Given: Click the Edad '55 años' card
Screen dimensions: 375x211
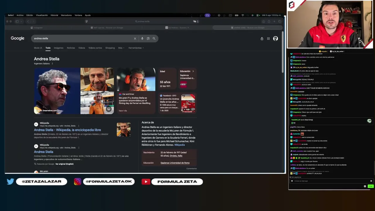Looking at the screenshot, I should (x=168, y=79).
